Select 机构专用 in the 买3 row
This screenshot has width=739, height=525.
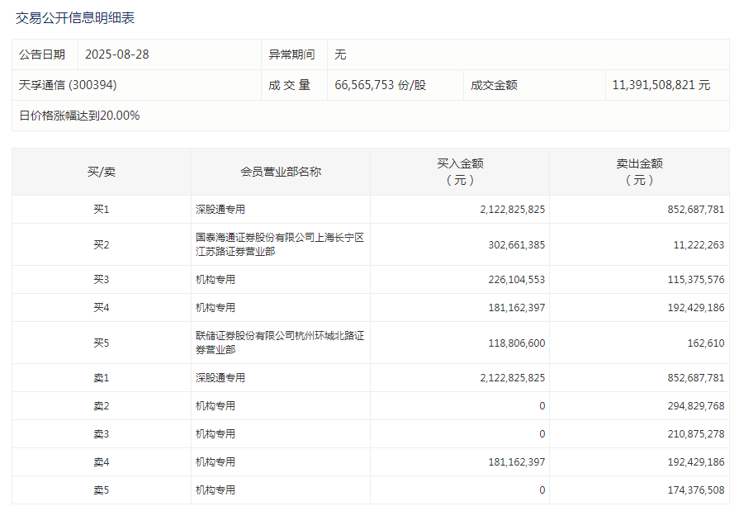(x=216, y=280)
